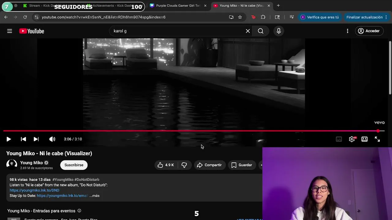
Task: Expand description with ...más
Action: click(94, 196)
